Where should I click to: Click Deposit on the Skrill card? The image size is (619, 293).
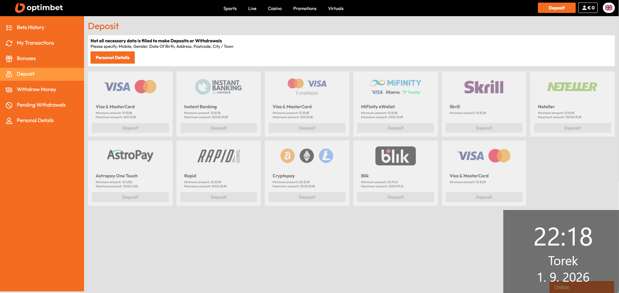click(x=484, y=128)
